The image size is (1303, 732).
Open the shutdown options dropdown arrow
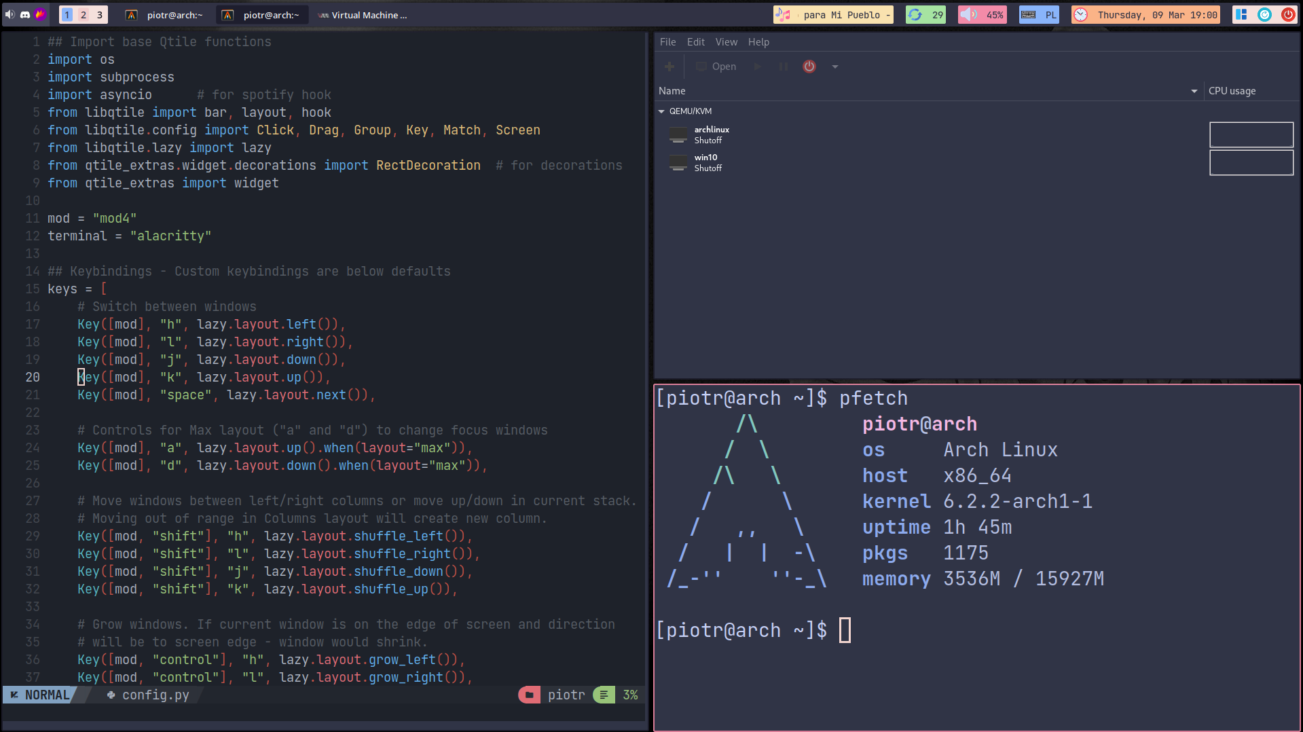tap(835, 67)
